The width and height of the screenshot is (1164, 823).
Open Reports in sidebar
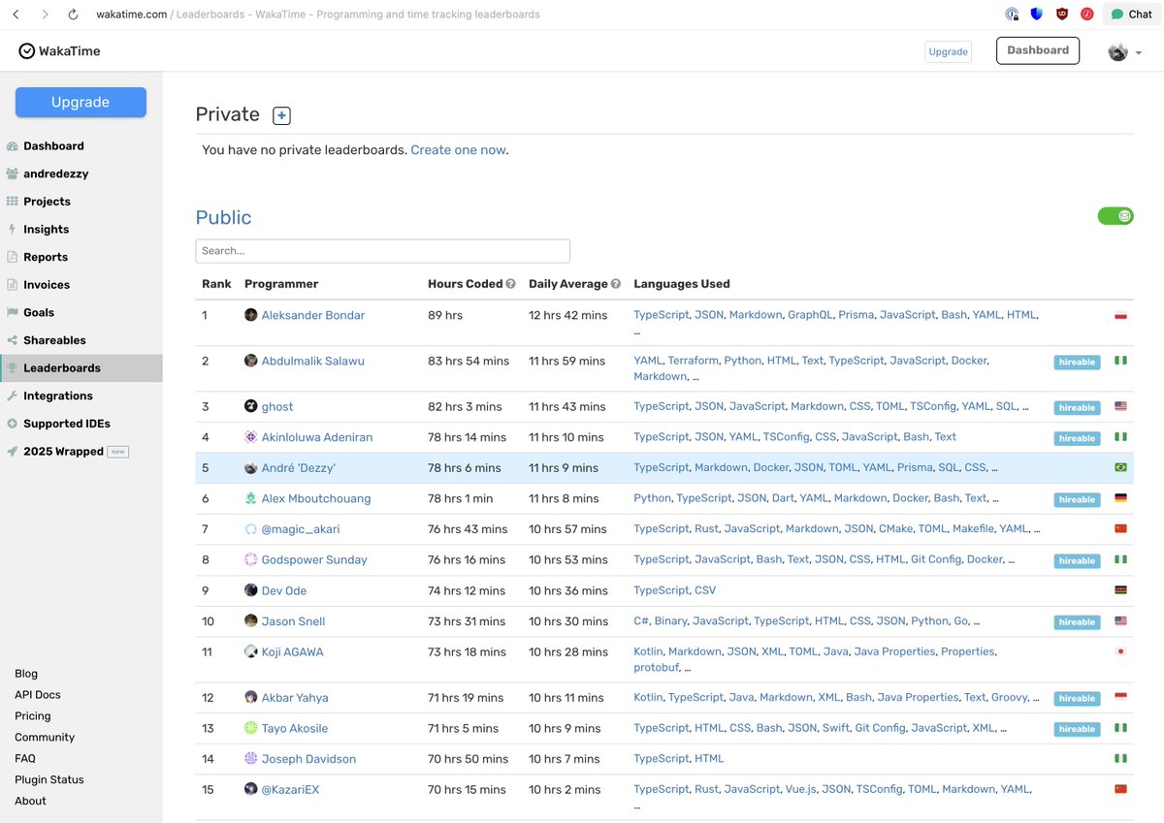[x=46, y=257]
